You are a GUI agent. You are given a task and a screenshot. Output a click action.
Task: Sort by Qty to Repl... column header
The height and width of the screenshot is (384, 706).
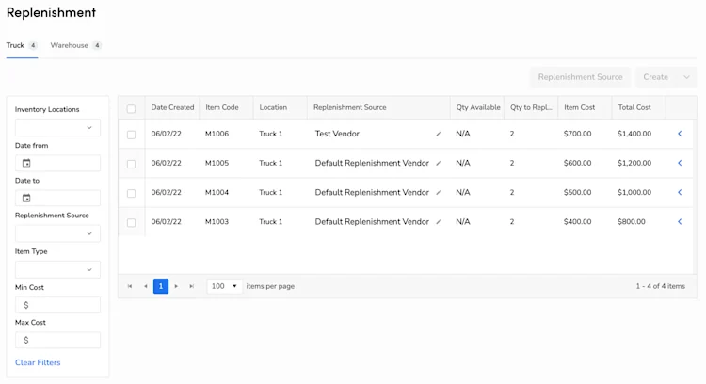click(x=531, y=107)
